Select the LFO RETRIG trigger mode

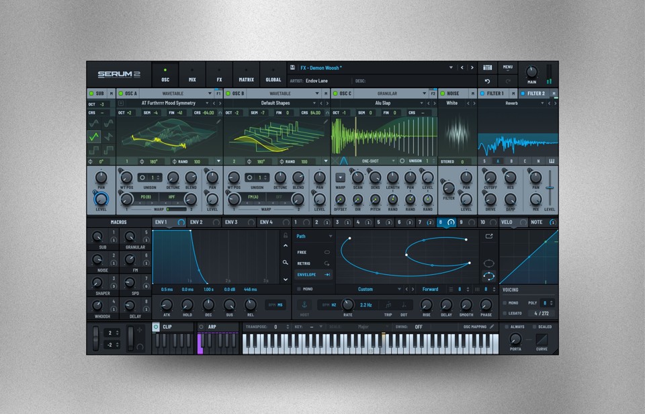coord(313,263)
